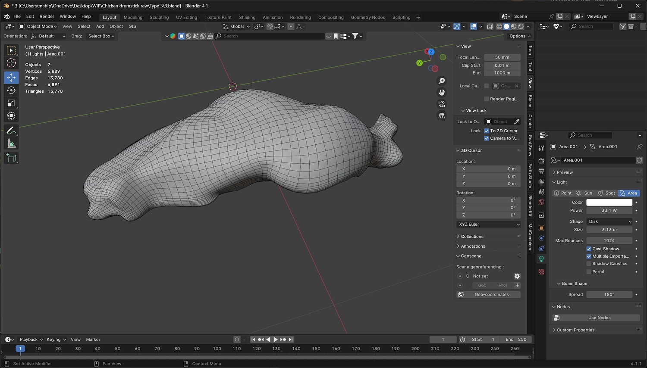The width and height of the screenshot is (647, 368).
Task: Switch to orthographic grid view icon
Action: 442,115
